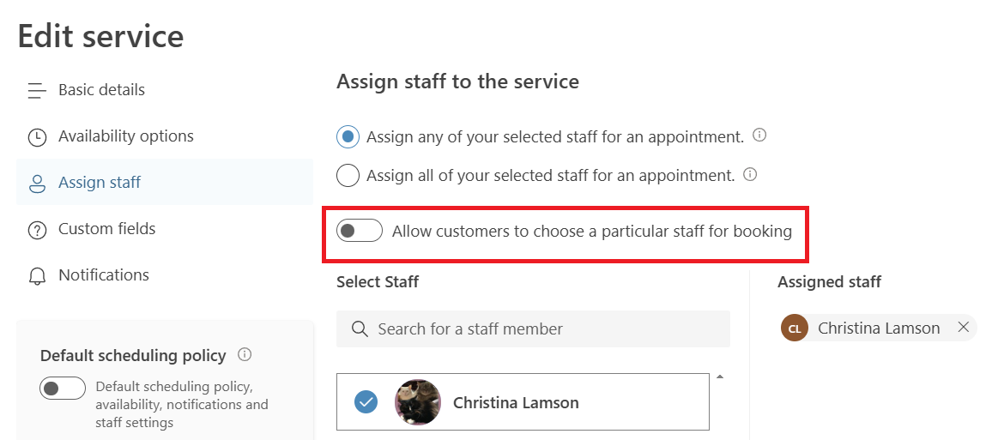The width and height of the screenshot is (992, 440).
Task: Click the Assign staff person icon
Action: click(x=37, y=184)
